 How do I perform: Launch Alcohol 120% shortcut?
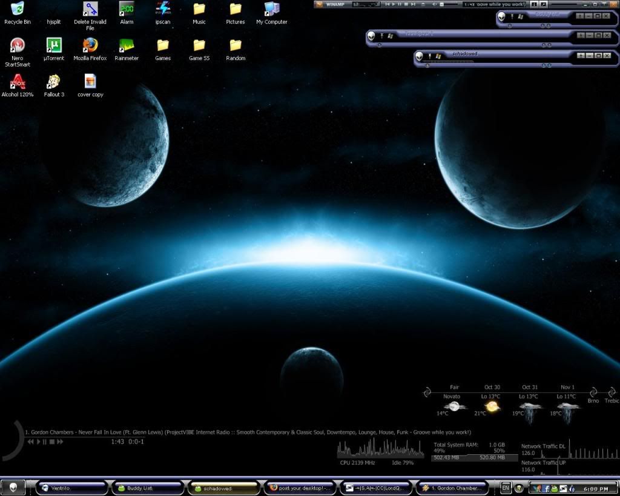(x=17, y=85)
